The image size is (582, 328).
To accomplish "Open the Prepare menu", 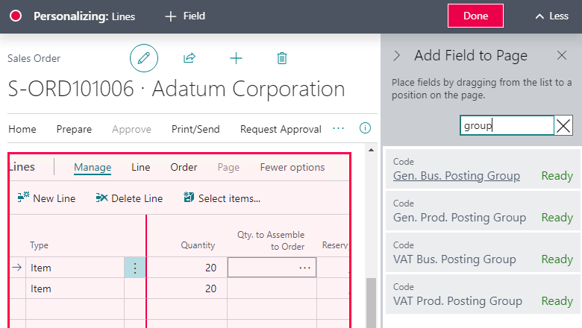I will pyautogui.click(x=74, y=129).
